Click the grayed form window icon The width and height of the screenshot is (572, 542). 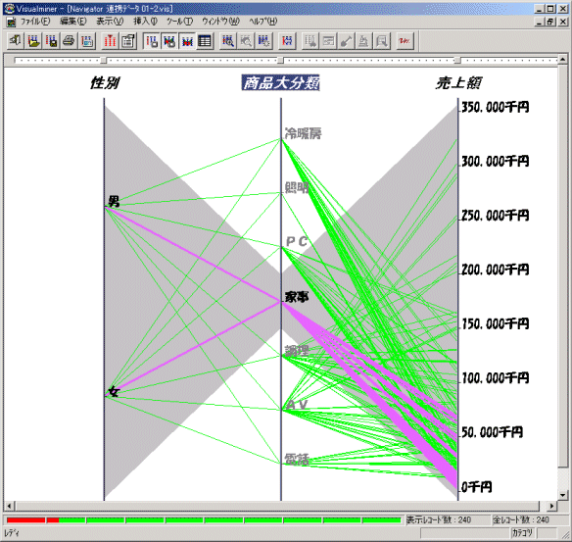328,40
